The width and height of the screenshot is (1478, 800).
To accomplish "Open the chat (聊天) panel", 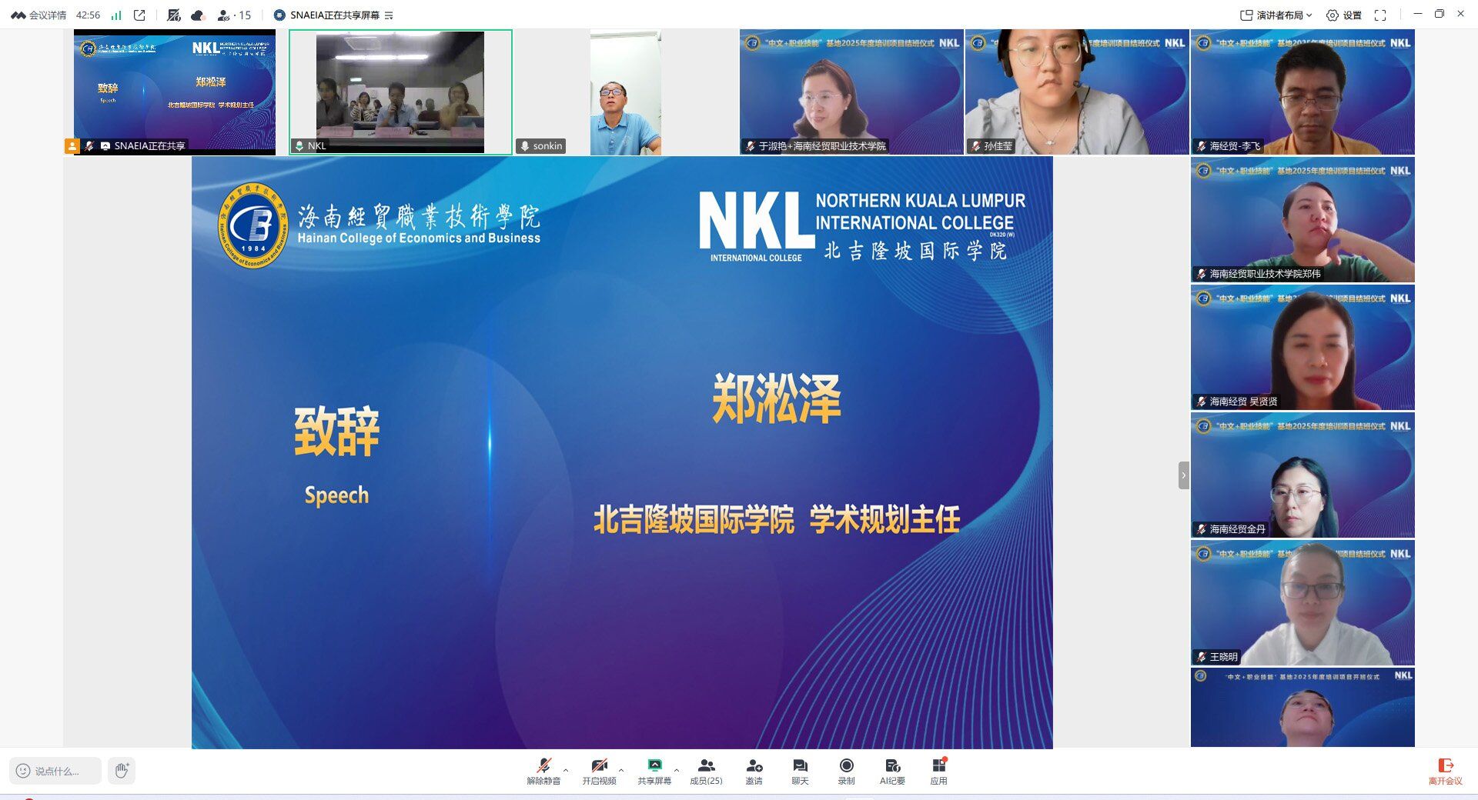I will pyautogui.click(x=800, y=770).
